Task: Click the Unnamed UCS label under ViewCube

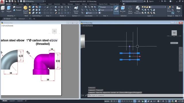Action: (x=174, y=43)
